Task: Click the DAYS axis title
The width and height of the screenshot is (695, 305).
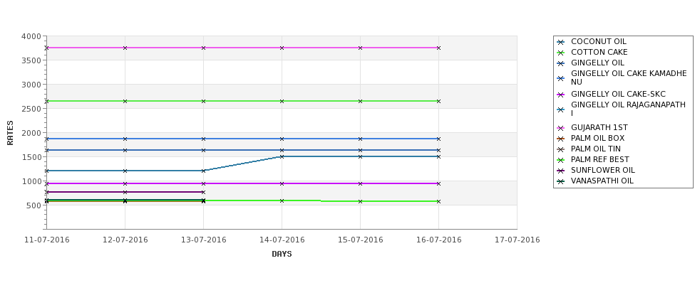Action: tap(282, 255)
